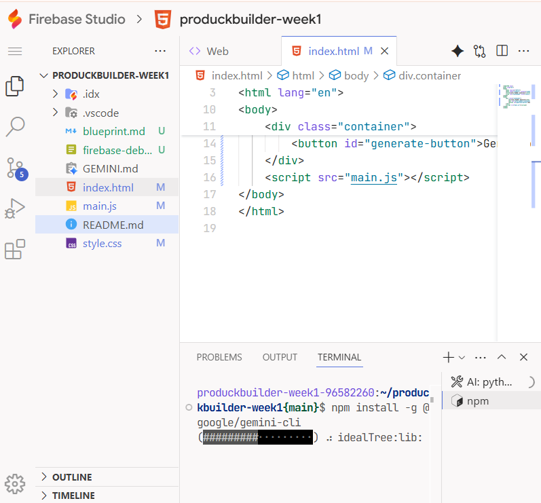Open the Explorer files view icon
Viewport: 541px width, 503px height.
pos(14,86)
